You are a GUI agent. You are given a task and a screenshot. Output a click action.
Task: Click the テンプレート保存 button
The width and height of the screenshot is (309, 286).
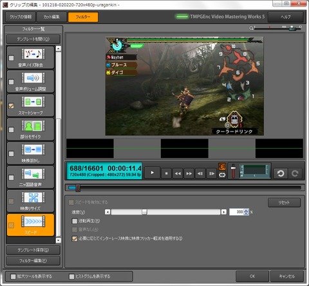coord(33,250)
